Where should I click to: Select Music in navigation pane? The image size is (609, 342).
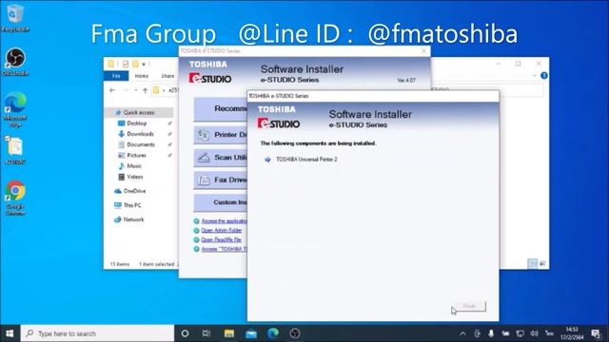pos(134,166)
